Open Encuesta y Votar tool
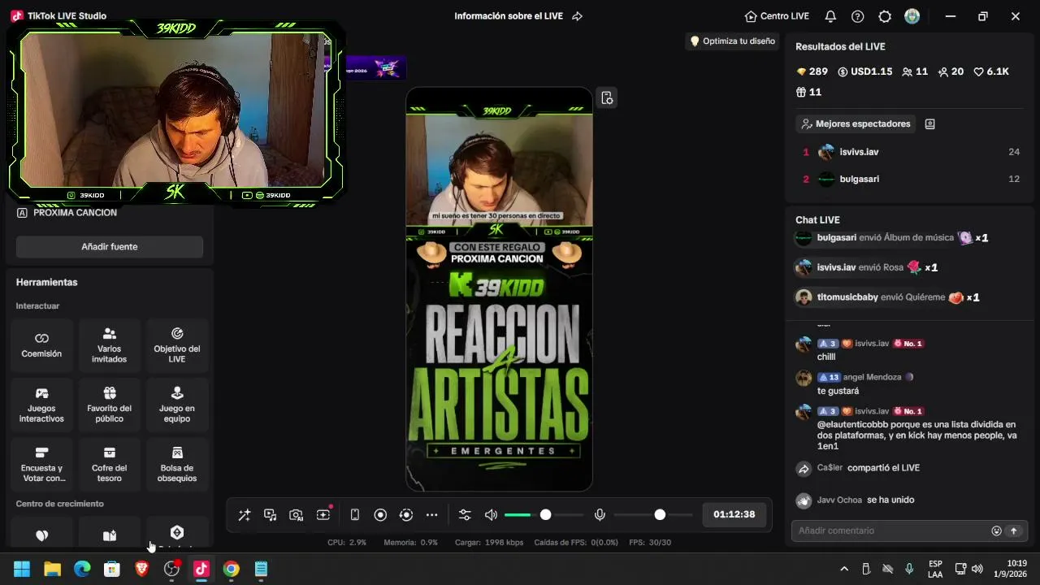 pyautogui.click(x=41, y=464)
